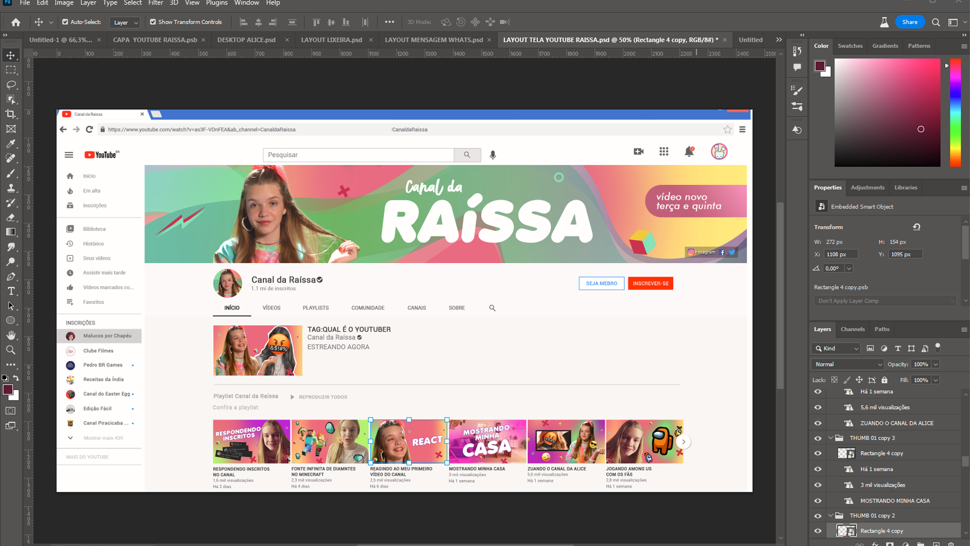This screenshot has height=546, width=970.
Task: Select the Rectangular Marquee tool
Action: 11,70
